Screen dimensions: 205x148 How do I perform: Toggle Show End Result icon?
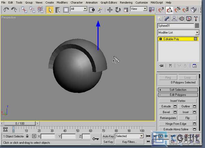[x=170, y=66]
